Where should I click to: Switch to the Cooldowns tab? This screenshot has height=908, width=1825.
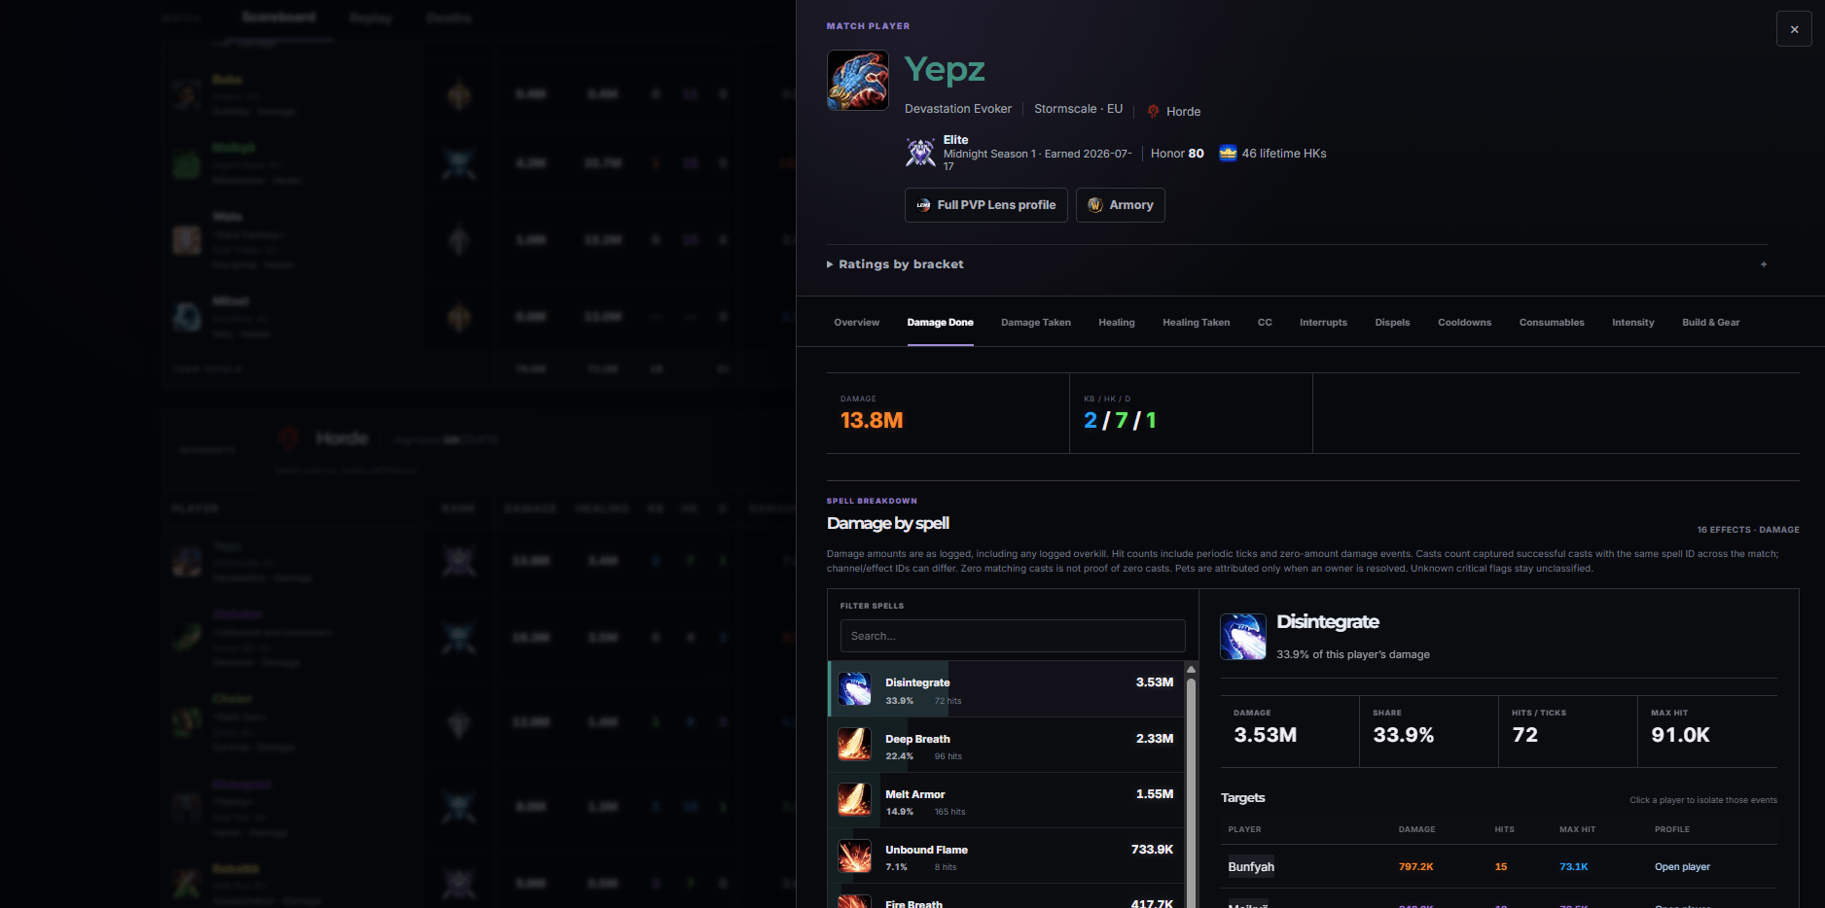(x=1464, y=323)
